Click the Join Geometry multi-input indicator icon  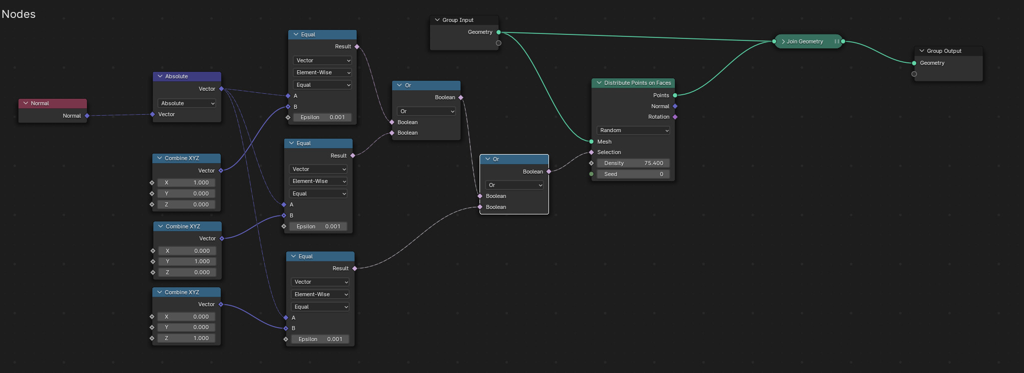point(836,41)
